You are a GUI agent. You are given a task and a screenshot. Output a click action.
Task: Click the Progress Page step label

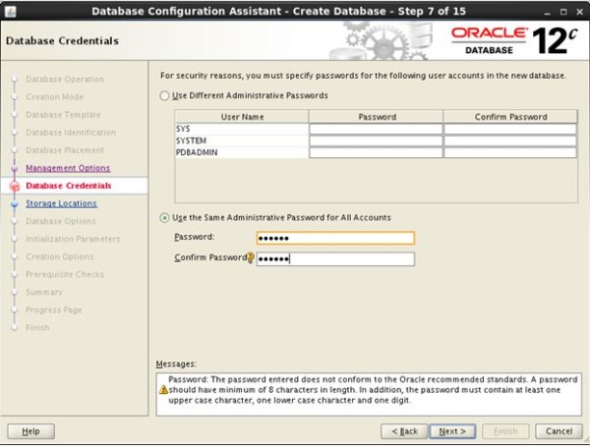(x=54, y=309)
